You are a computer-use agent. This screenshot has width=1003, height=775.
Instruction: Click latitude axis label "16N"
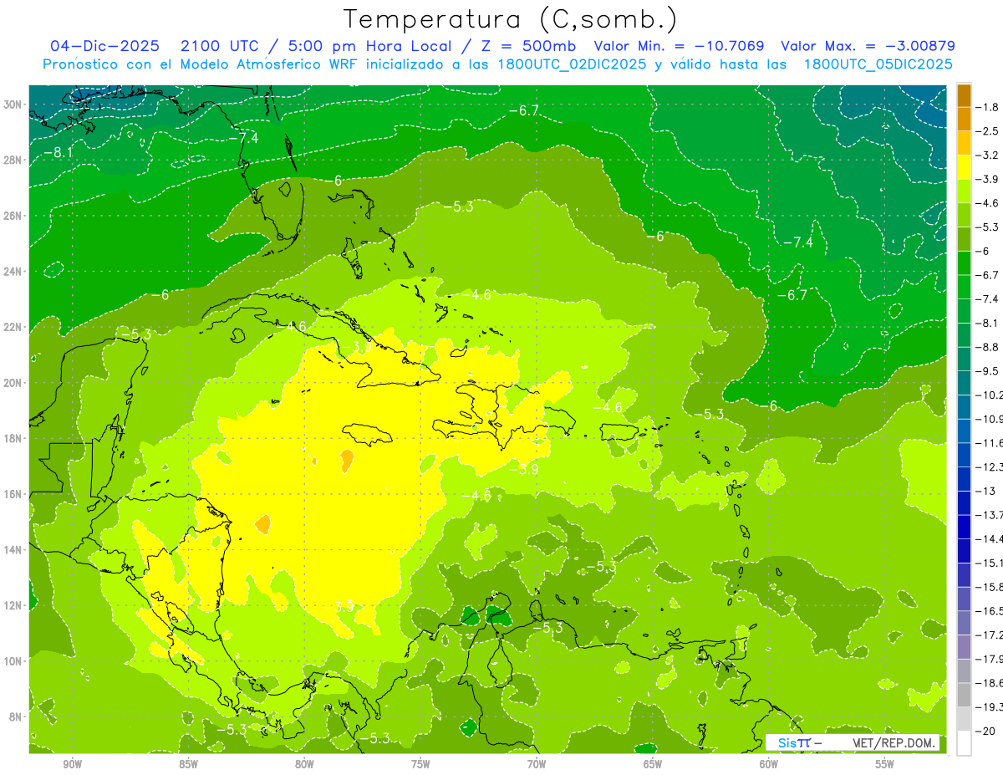(x=13, y=494)
